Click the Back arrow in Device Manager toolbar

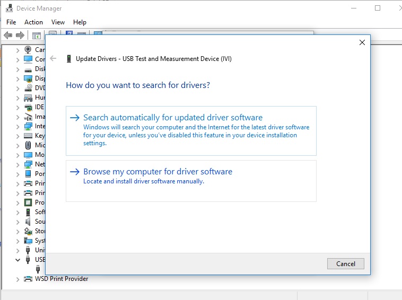tap(8, 36)
